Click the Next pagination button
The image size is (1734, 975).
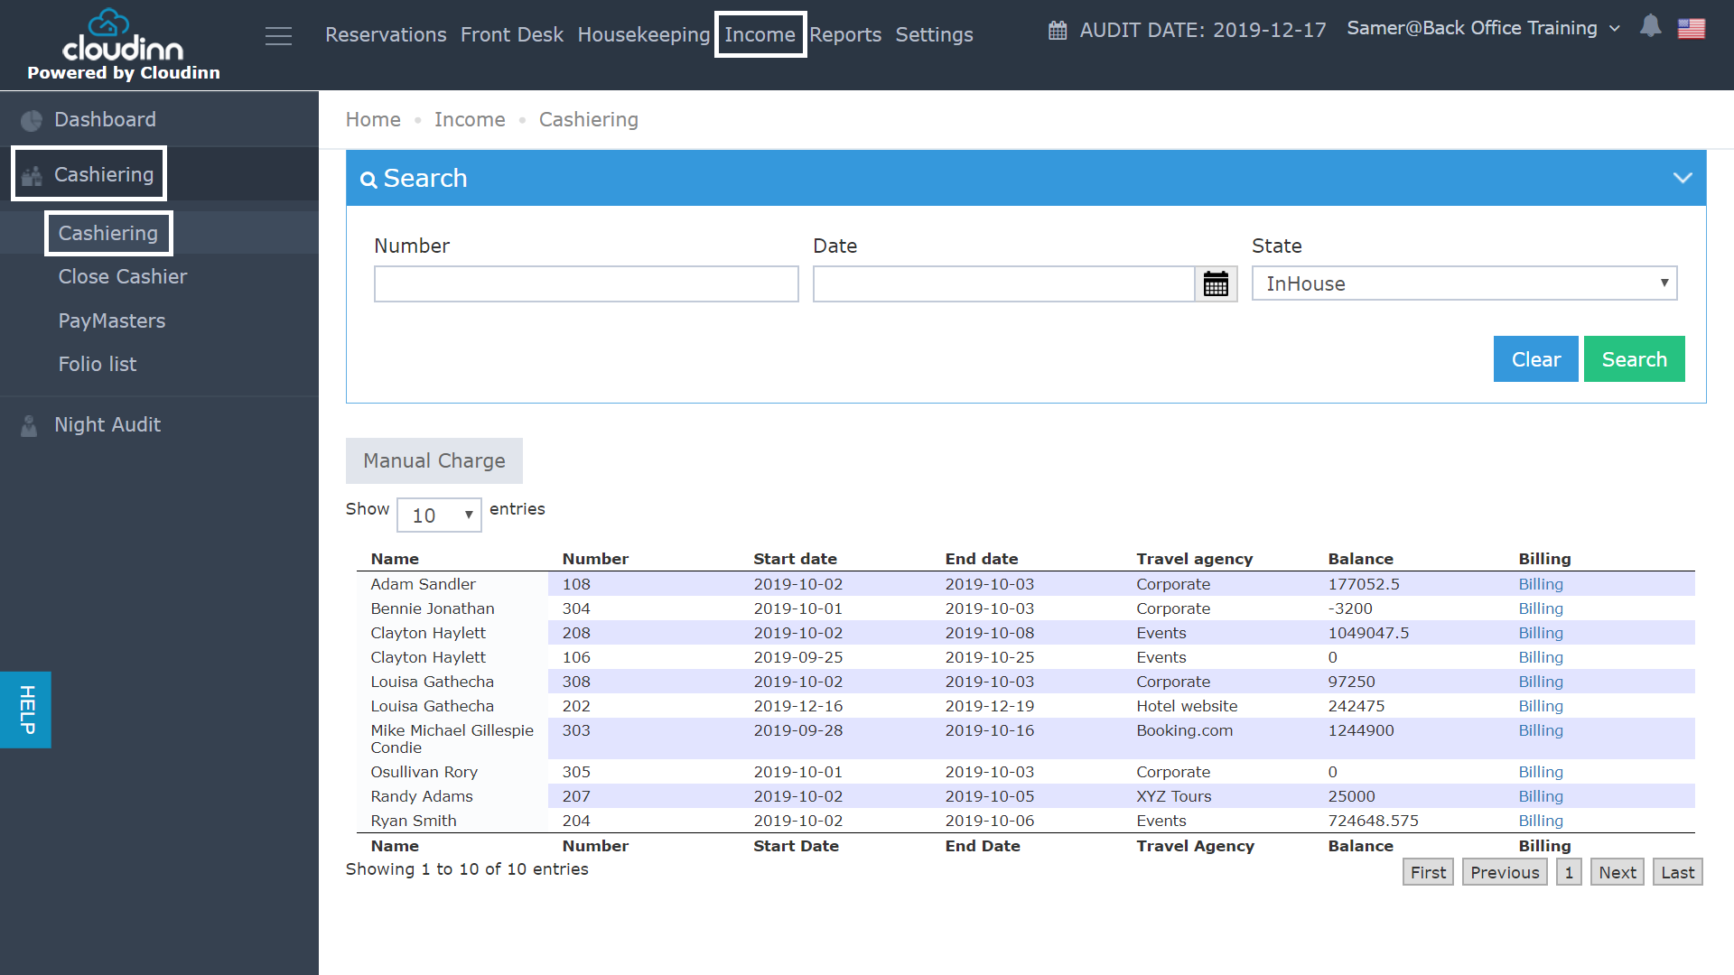pos(1617,872)
